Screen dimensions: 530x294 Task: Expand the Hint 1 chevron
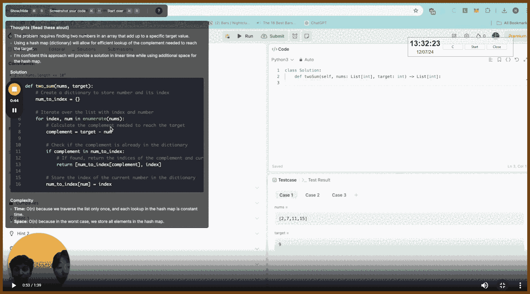click(x=257, y=218)
